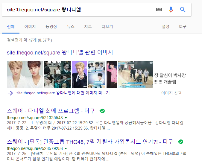Open '왕다니엘 관련 이미지' heading link
The image size is (202, 164).
click(60, 52)
